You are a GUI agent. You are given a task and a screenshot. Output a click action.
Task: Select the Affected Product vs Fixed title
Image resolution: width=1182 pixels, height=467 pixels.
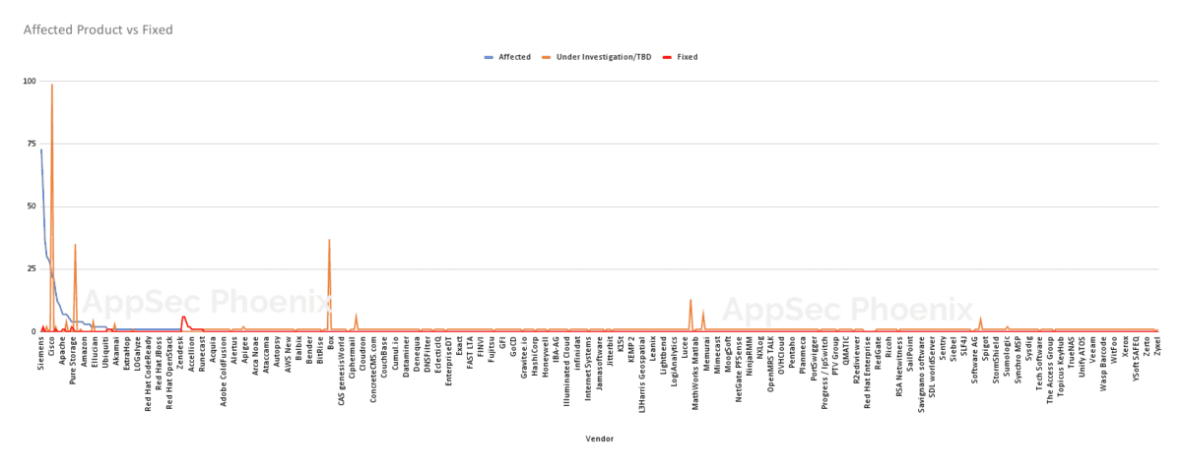[x=98, y=29]
